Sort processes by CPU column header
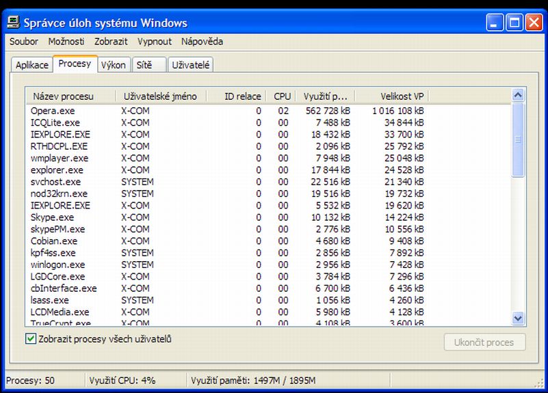 pos(282,96)
